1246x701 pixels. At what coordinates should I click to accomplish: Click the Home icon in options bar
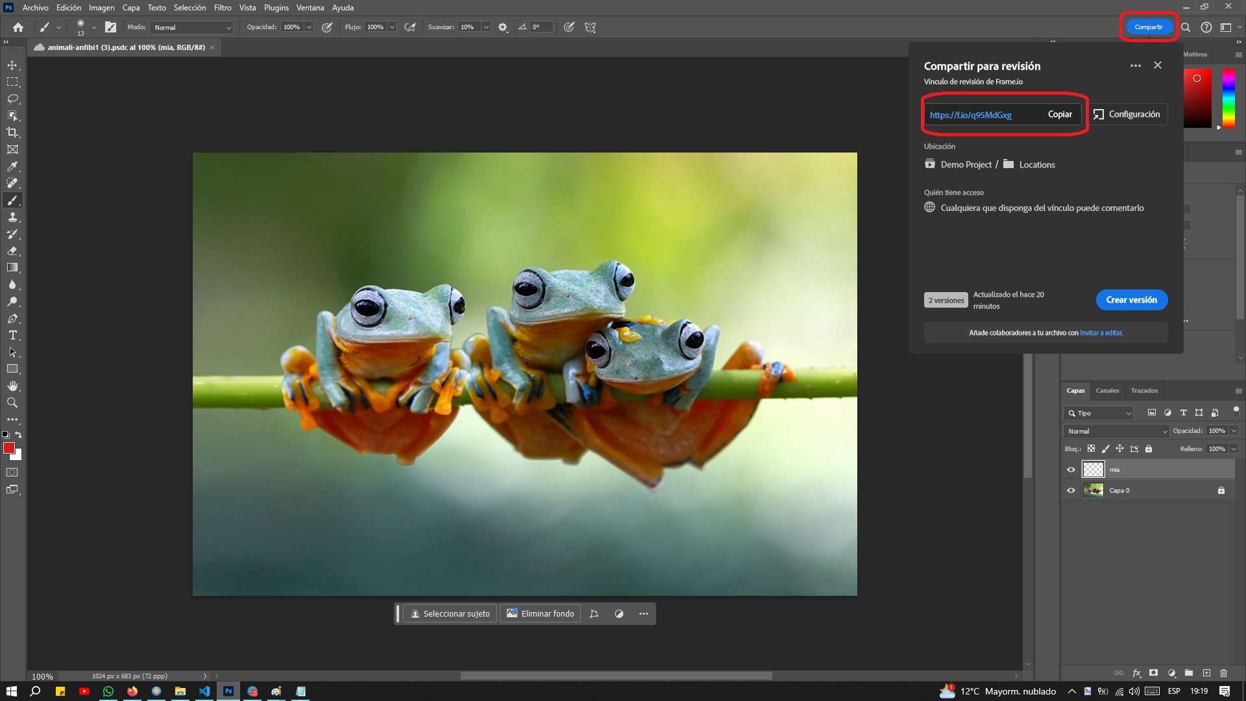click(18, 27)
